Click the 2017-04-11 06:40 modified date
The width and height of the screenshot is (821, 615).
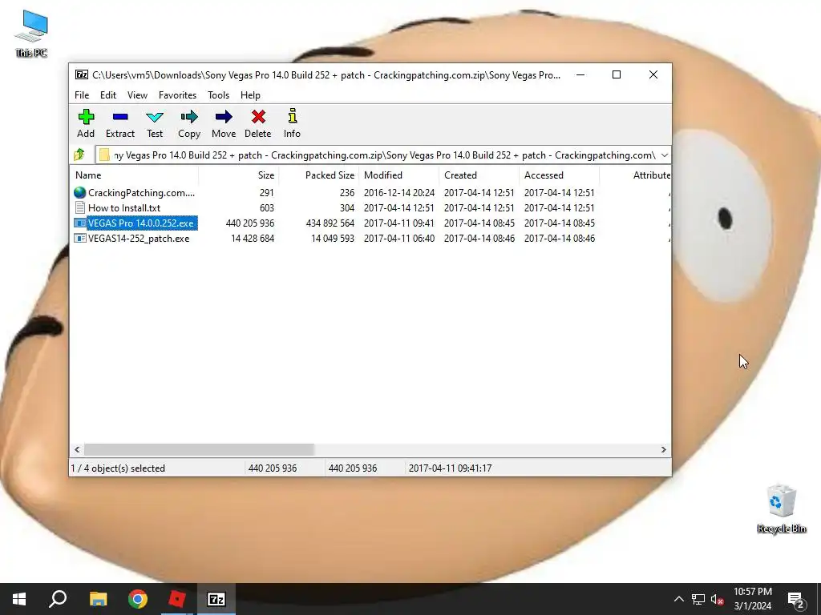(399, 238)
